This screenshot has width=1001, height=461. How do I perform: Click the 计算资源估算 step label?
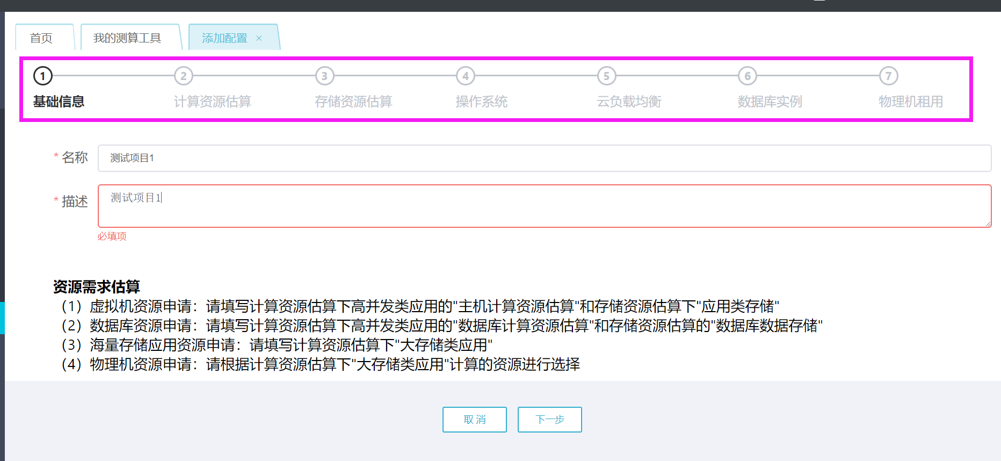pos(213,102)
